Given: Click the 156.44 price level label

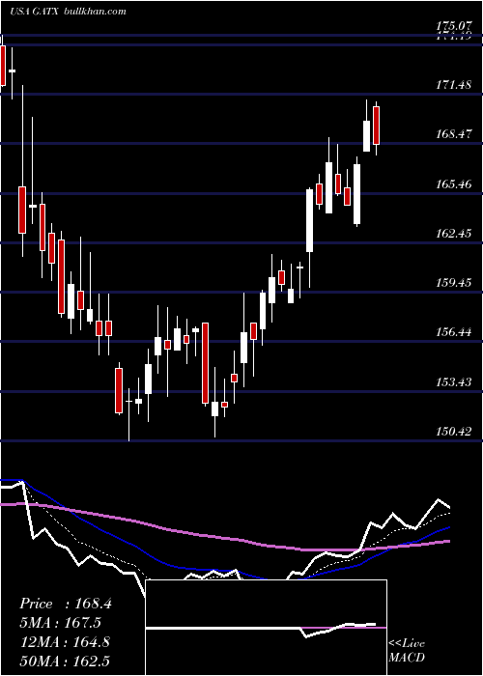Looking at the screenshot, I should 453,332.
